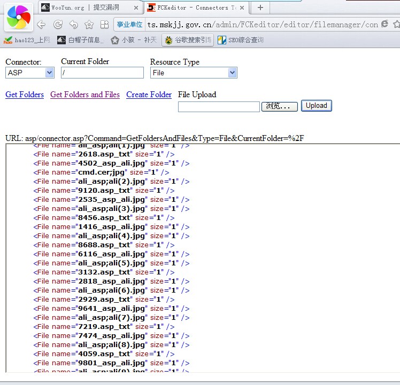Select file entry 9120.asp_txt
Viewport: 400px width, 385px height.
[x=104, y=191]
